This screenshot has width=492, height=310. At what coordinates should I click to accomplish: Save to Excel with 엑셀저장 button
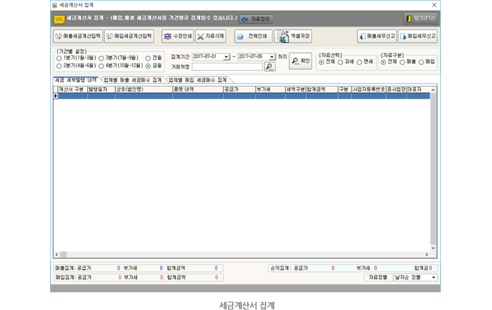293,37
